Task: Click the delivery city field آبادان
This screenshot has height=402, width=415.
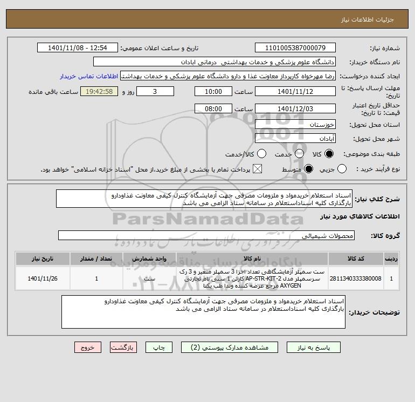Action: pyautogui.click(x=295, y=138)
